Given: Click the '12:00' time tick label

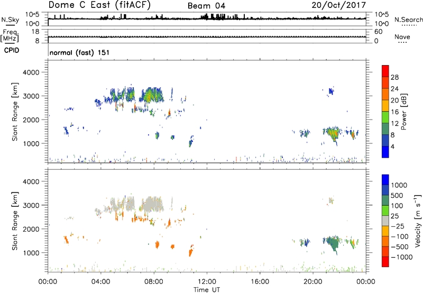Looking at the screenshot, I should tap(207, 282).
